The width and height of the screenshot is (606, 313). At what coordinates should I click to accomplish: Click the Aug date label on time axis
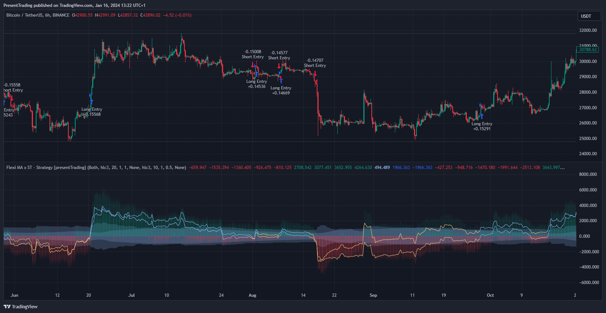click(252, 295)
